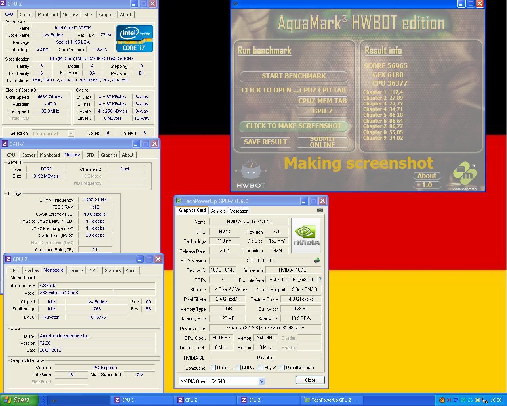Toggle the PhysX checkbox
This screenshot has width=507, height=406.
coord(261,368)
